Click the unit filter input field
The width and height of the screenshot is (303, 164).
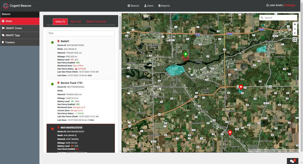[81, 33]
